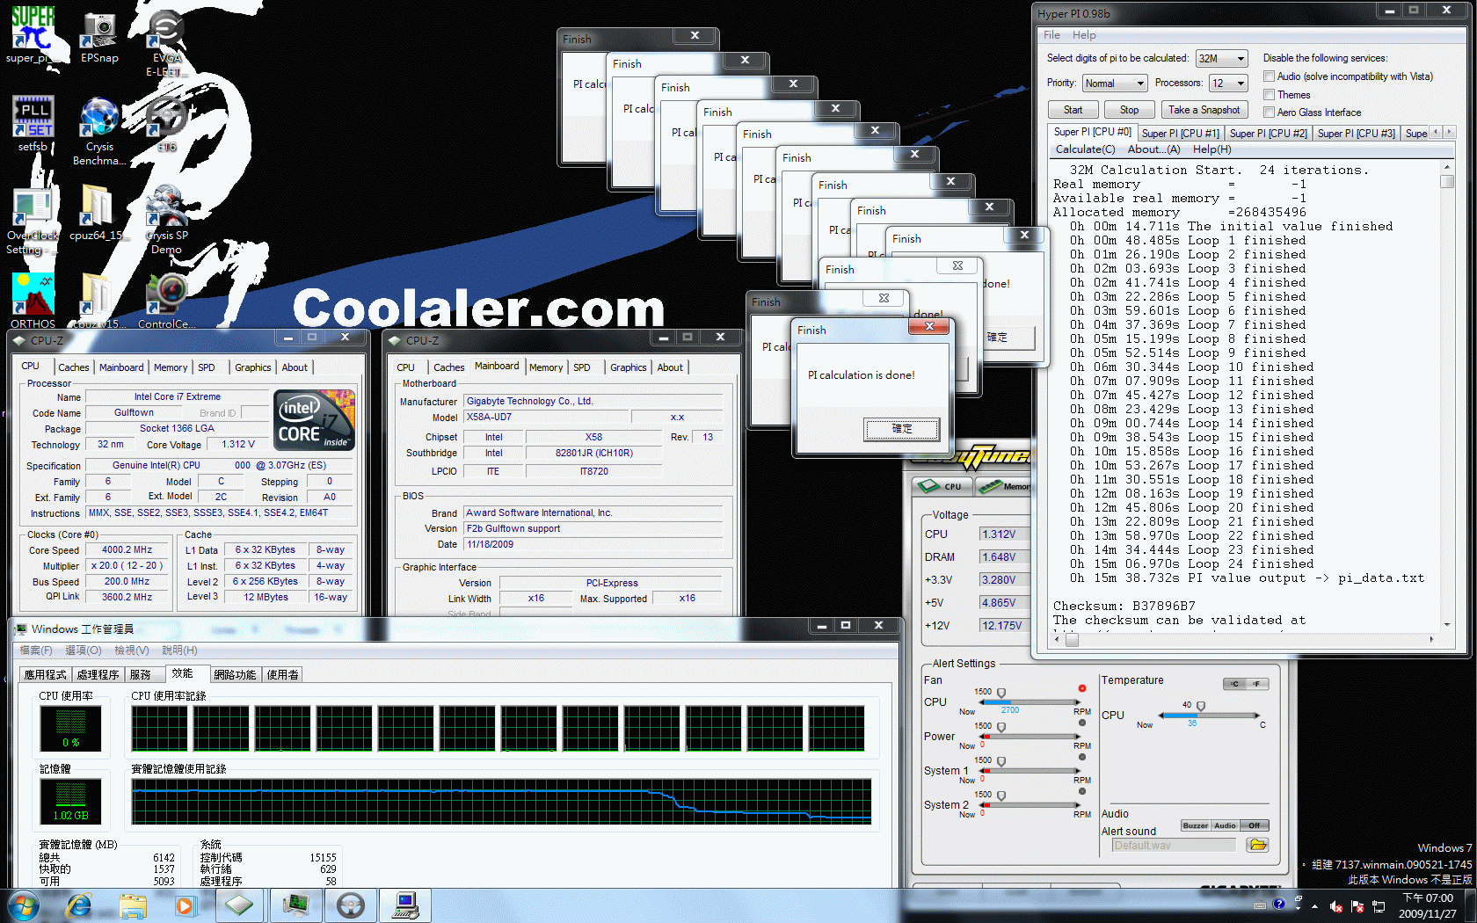Open the Graphics tab in left CPU-Z
Viewport: 1477px width, 923px height.
pyautogui.click(x=253, y=367)
